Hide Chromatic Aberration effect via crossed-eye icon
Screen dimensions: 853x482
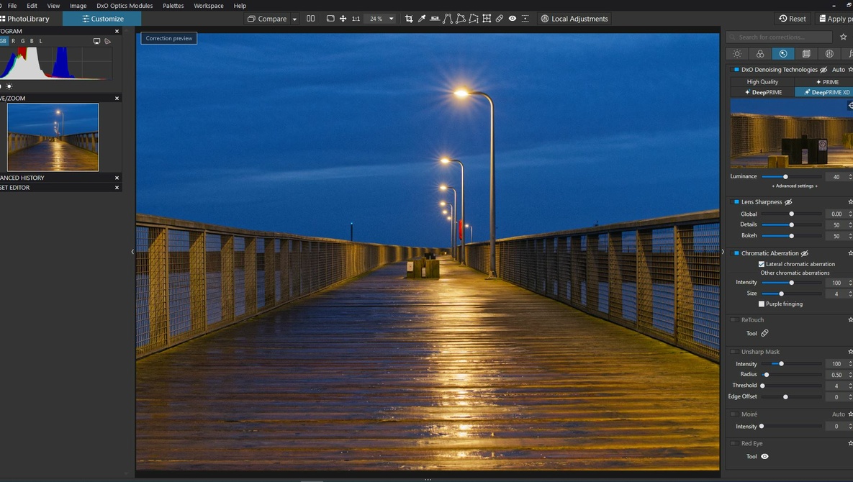tap(805, 253)
